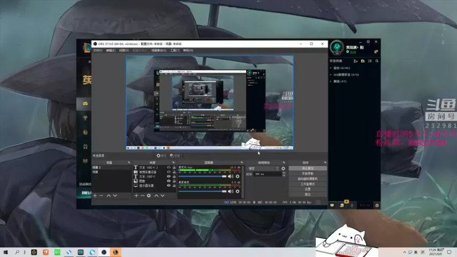Pop out the scenes dock panel
This screenshot has width=457, height=257.
coord(129,162)
